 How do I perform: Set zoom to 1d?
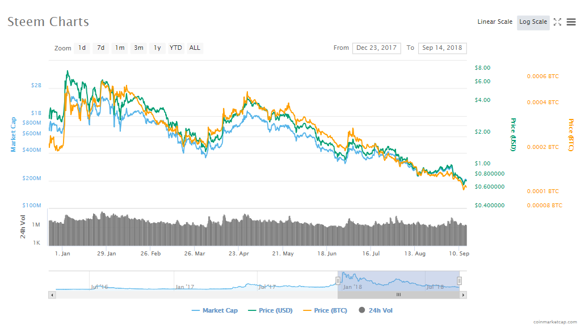click(x=82, y=48)
